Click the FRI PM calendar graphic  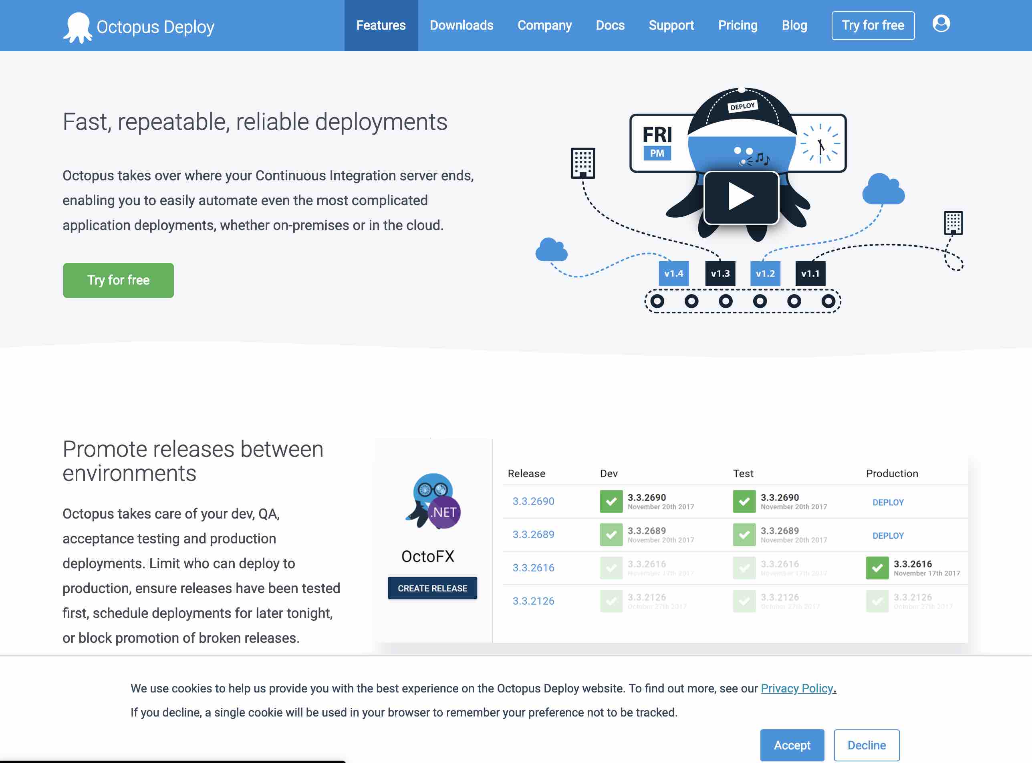pyautogui.click(x=657, y=142)
